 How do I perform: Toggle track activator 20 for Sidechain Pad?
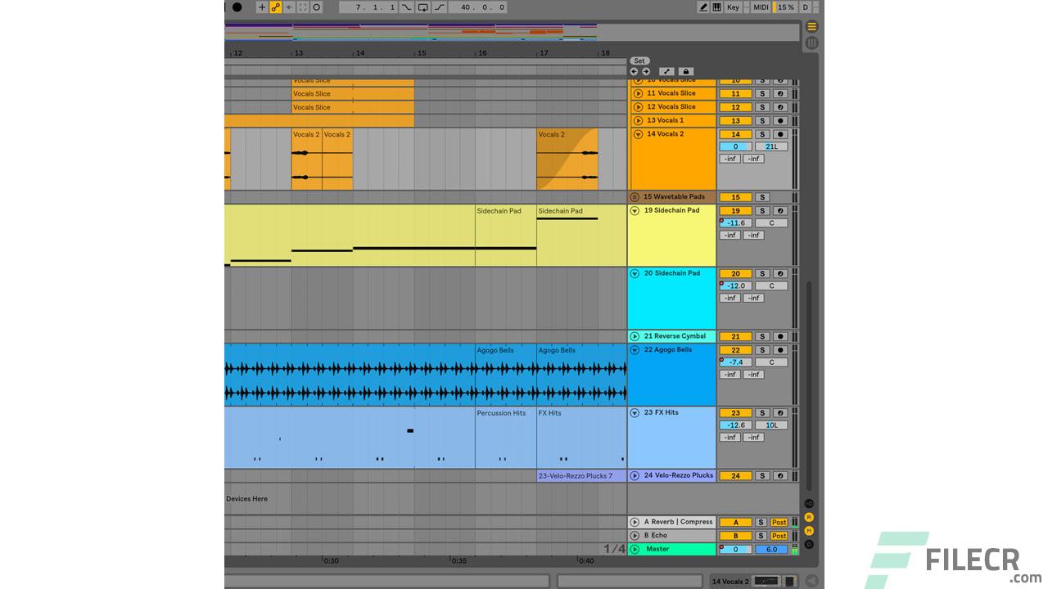click(x=735, y=274)
